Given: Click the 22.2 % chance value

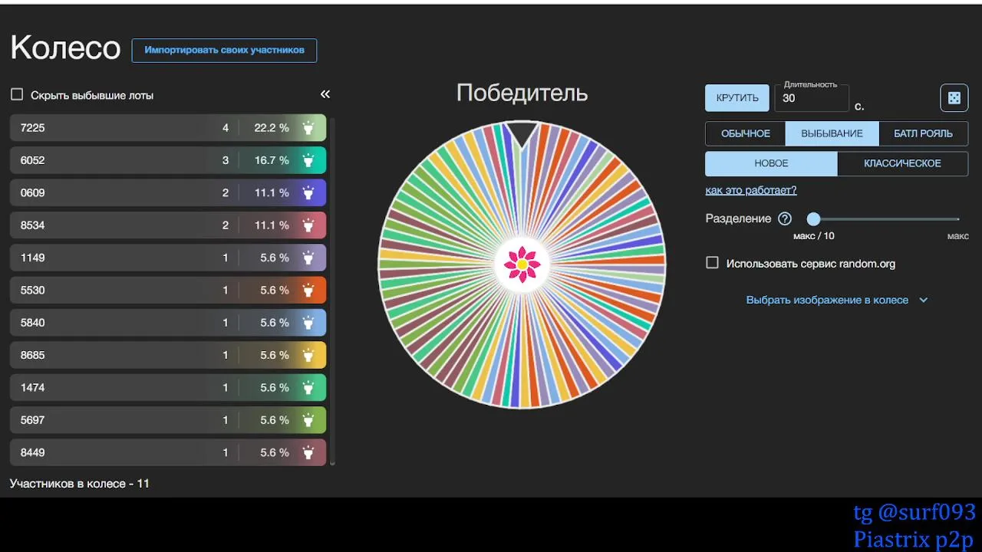Looking at the screenshot, I should pyautogui.click(x=272, y=128).
